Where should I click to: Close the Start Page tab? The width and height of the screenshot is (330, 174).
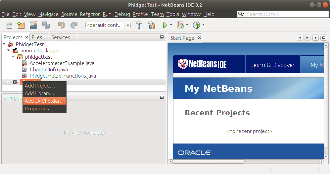pos(199,38)
